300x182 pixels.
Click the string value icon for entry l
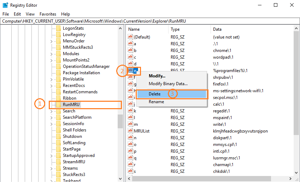click(x=130, y=118)
